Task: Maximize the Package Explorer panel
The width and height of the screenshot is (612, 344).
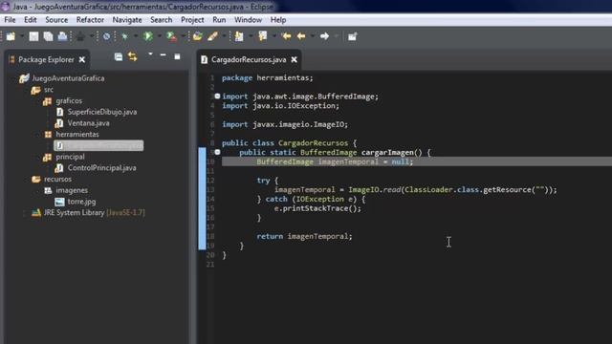Action: pyautogui.click(x=177, y=57)
